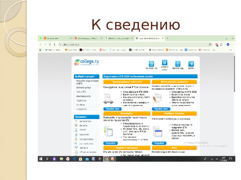Image resolution: width=241 pixels, height=180 pixels.
Task: Click Перейти under Учебные плакаты
Action: point(159,143)
